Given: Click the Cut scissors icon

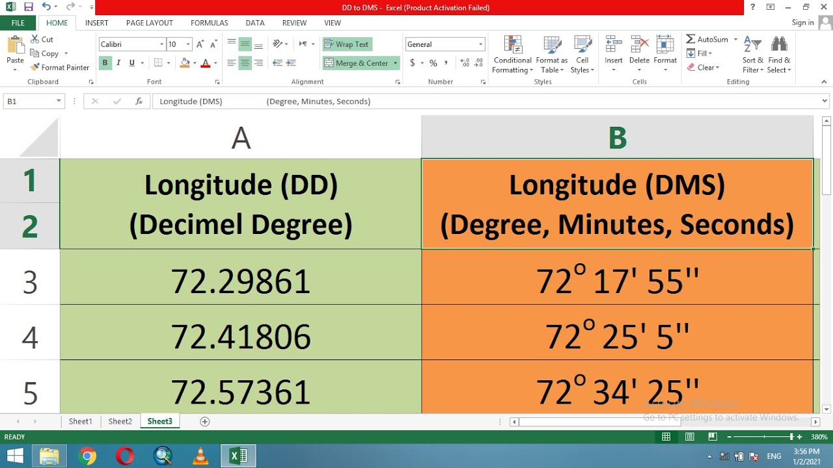Looking at the screenshot, I should (34, 40).
